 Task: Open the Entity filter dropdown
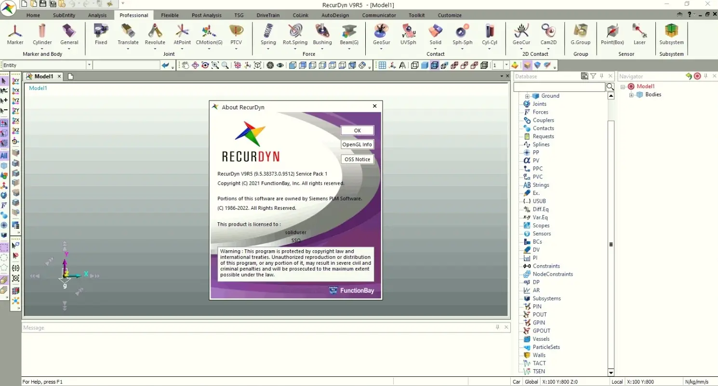click(x=89, y=65)
